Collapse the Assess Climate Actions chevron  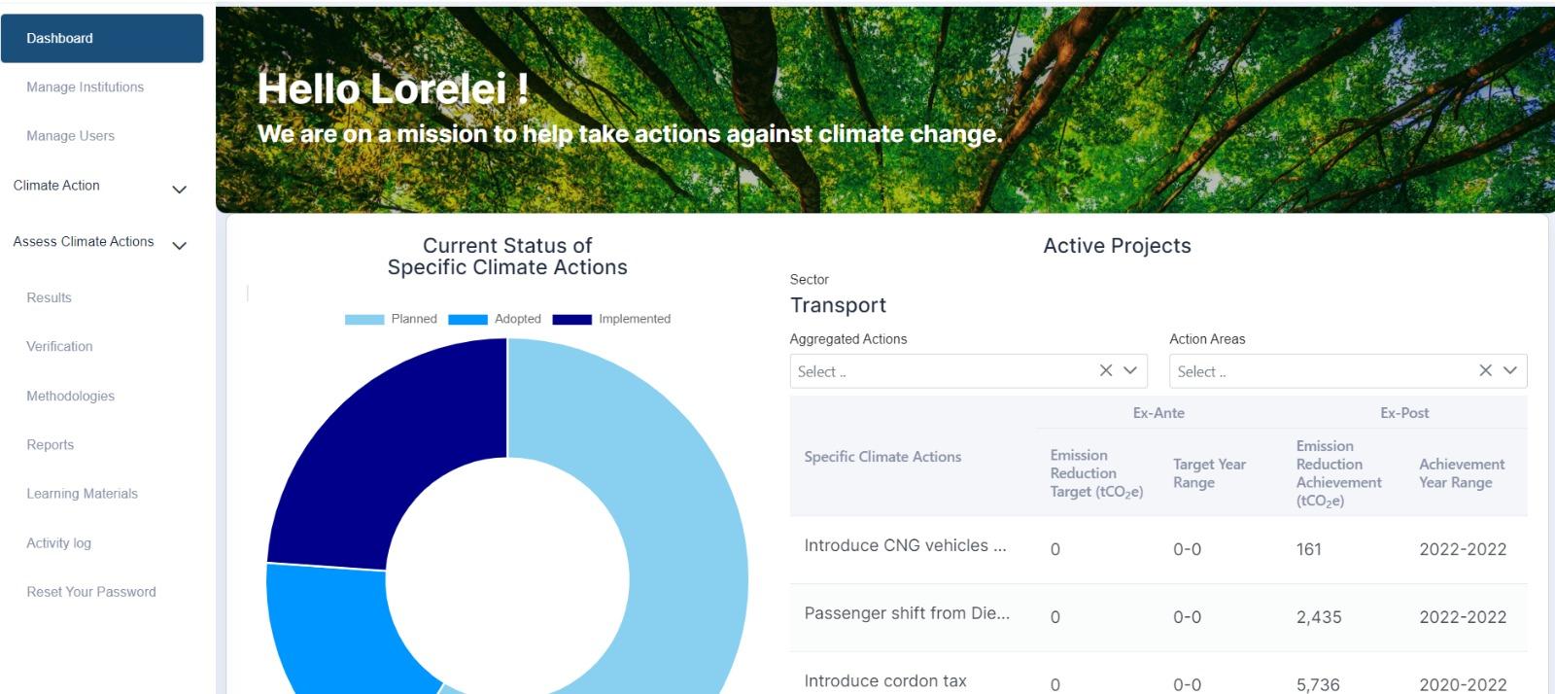(x=179, y=246)
